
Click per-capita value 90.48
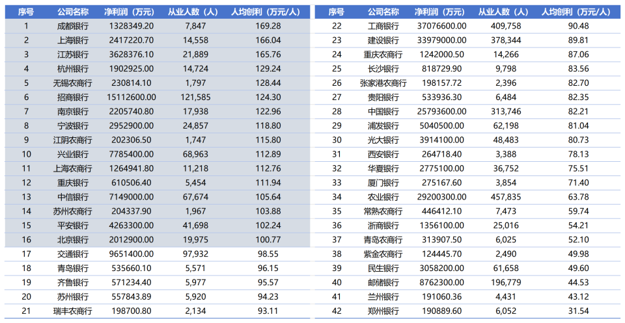(x=578, y=26)
